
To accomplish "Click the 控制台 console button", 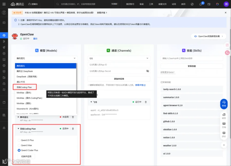I will (33, 4).
